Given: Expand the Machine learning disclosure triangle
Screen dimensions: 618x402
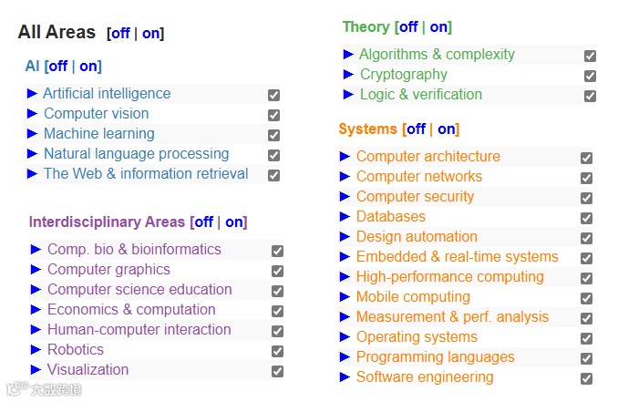Looking at the screenshot, I should (33, 134).
